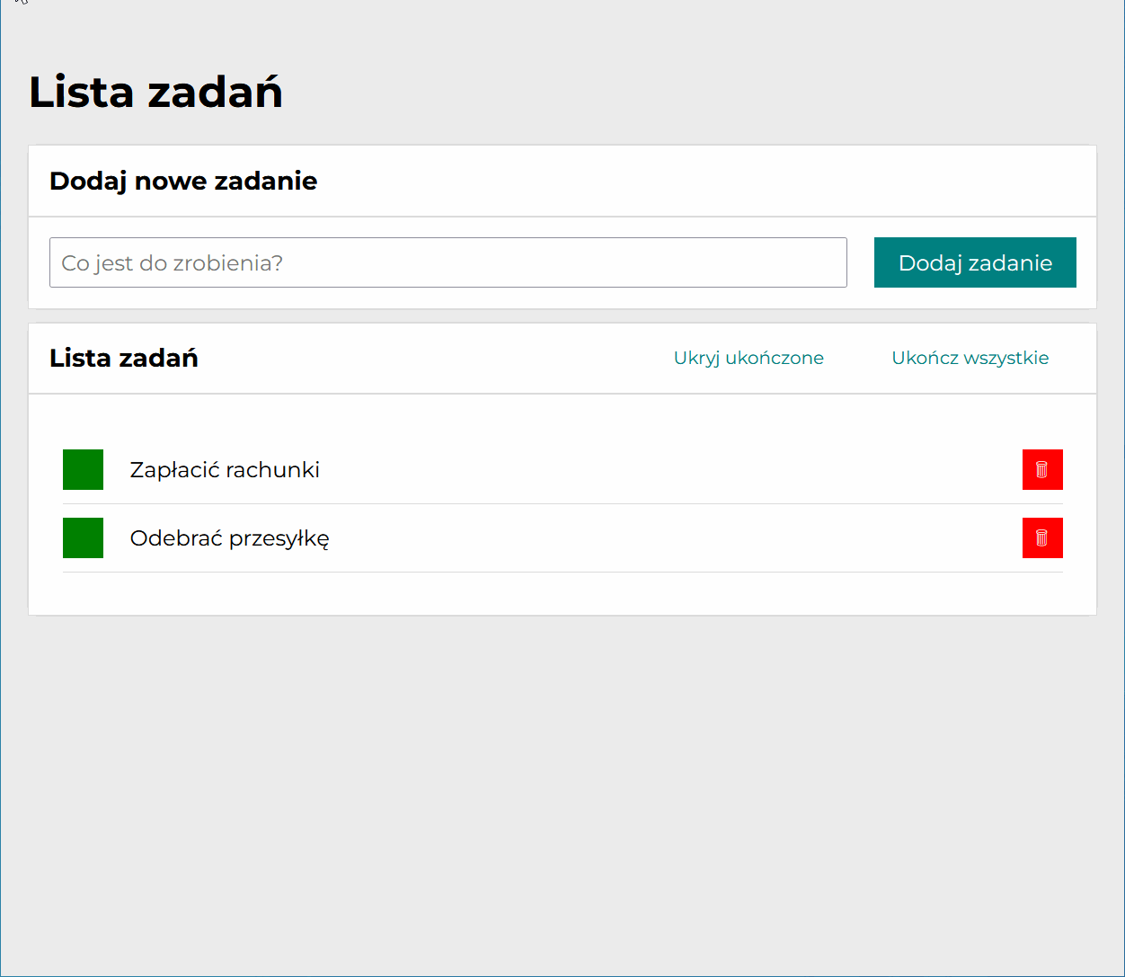Delete the "Odebrać przesyłkę" task via trash icon
Image resolution: width=1125 pixels, height=977 pixels.
pyautogui.click(x=1042, y=537)
